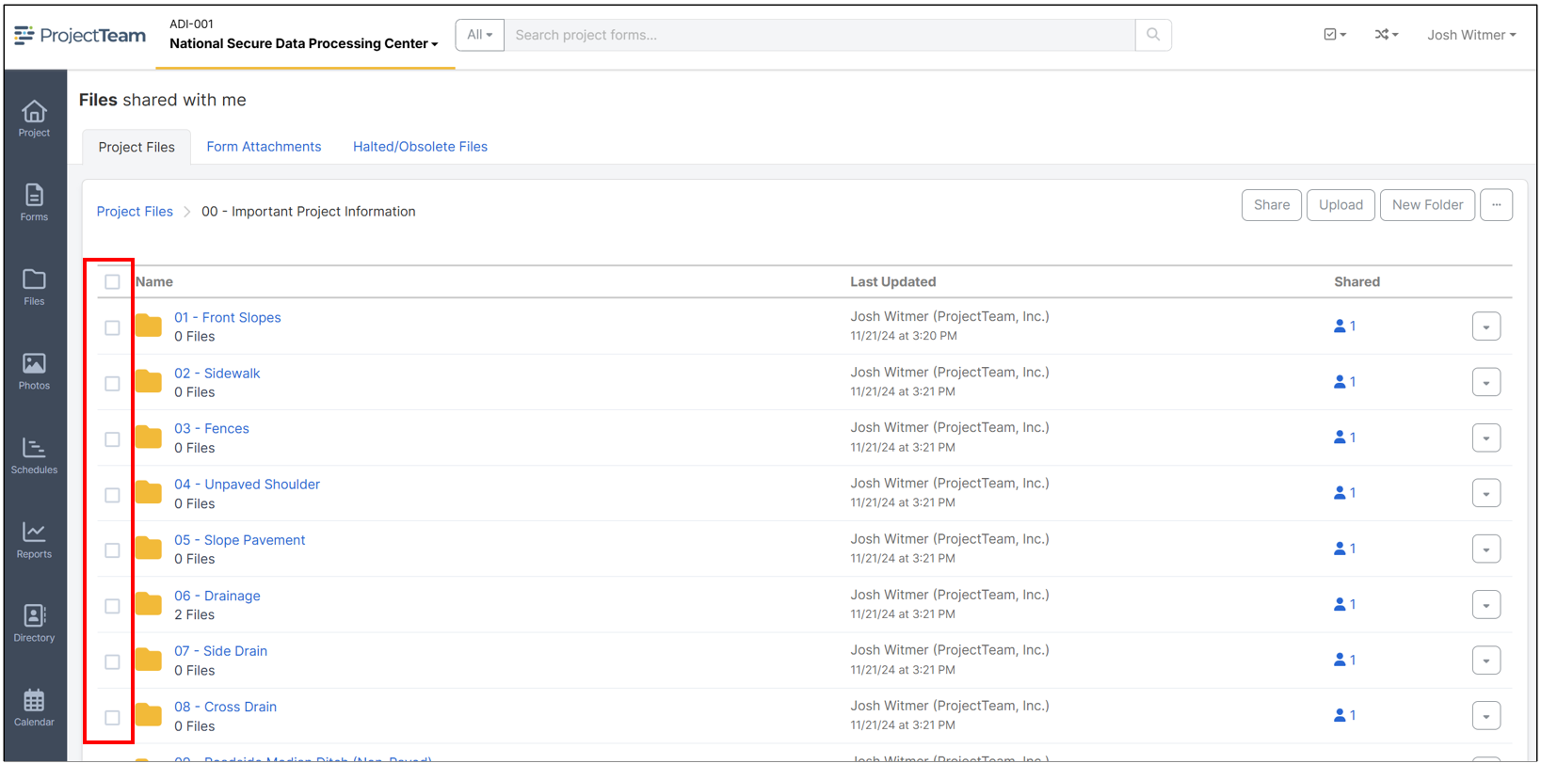Go to Photos in the sidebar
This screenshot has height=764, width=1541.
pos(34,371)
